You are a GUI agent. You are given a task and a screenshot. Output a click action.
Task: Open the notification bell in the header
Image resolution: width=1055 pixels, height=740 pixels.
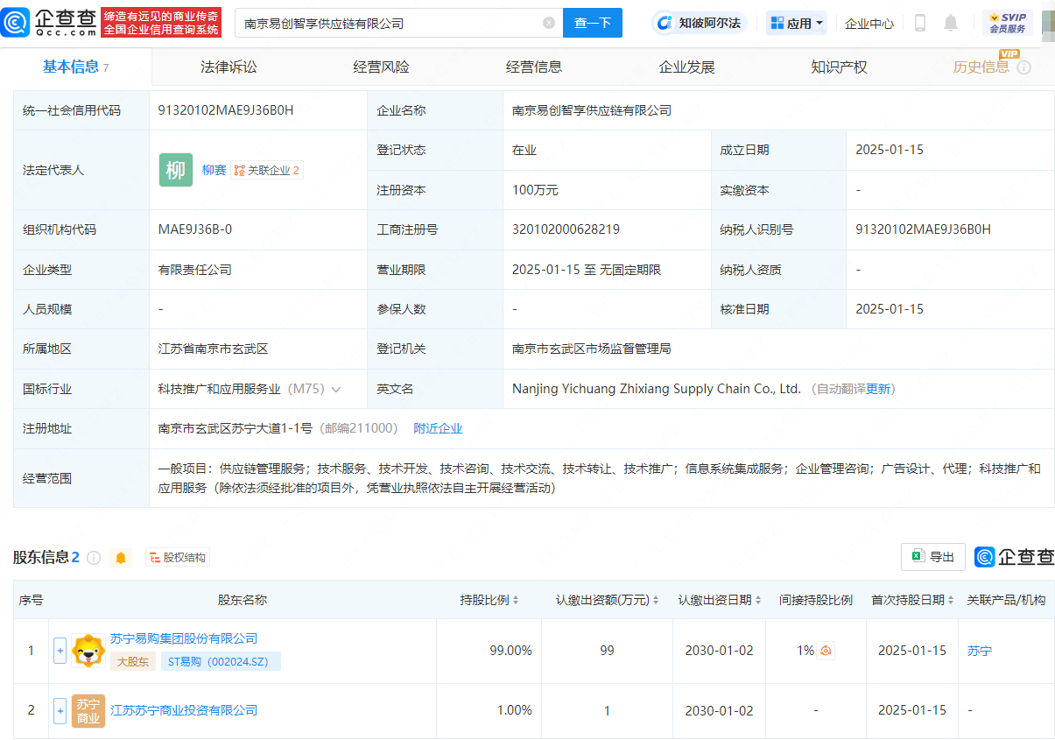pos(951,23)
